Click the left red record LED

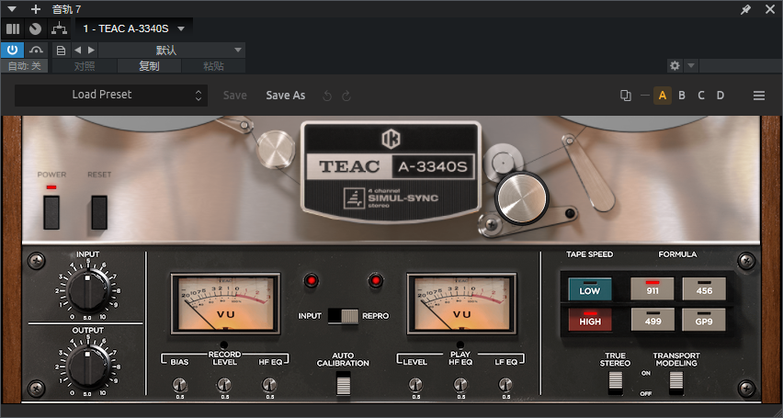coord(312,281)
